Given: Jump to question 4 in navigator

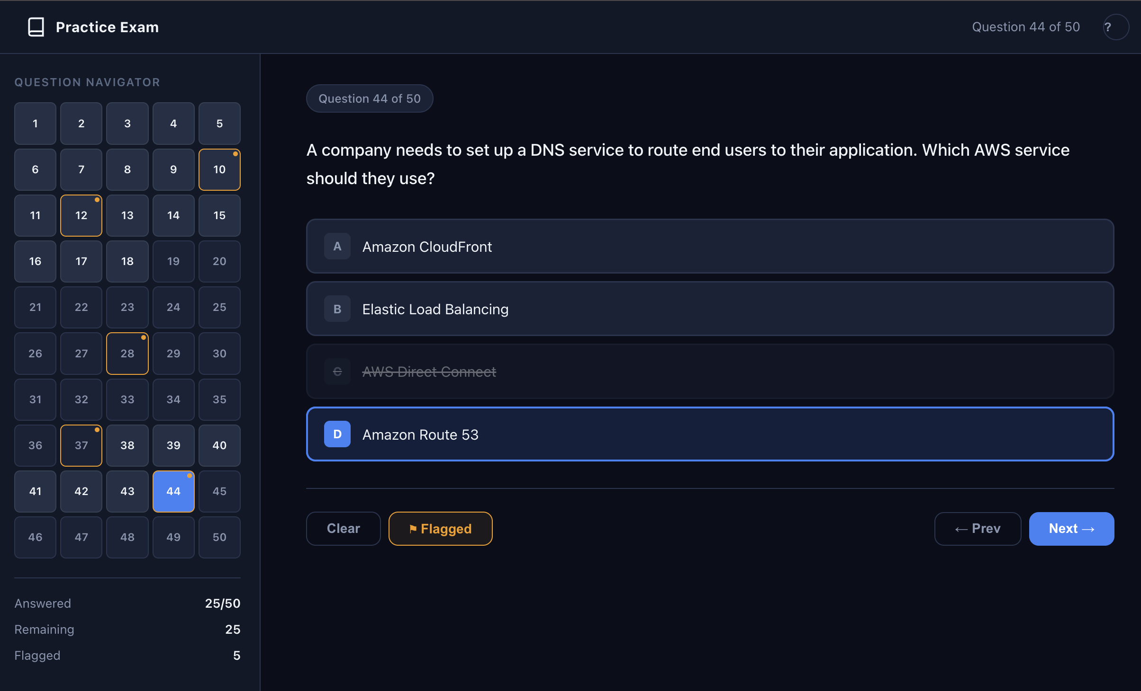Looking at the screenshot, I should pos(173,124).
